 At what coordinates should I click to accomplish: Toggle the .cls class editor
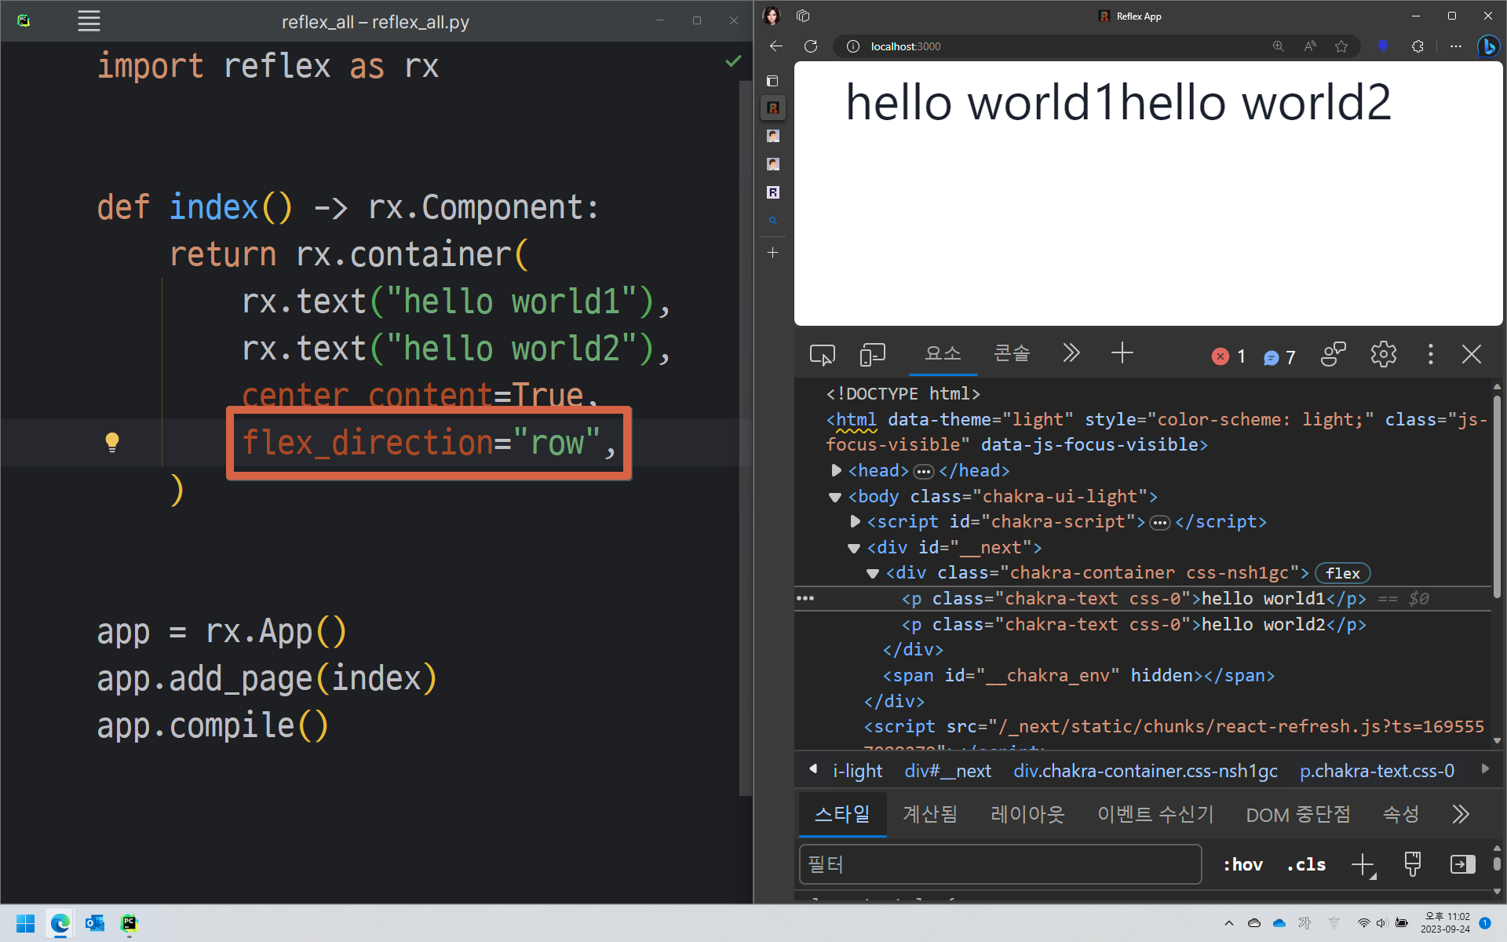(x=1306, y=864)
